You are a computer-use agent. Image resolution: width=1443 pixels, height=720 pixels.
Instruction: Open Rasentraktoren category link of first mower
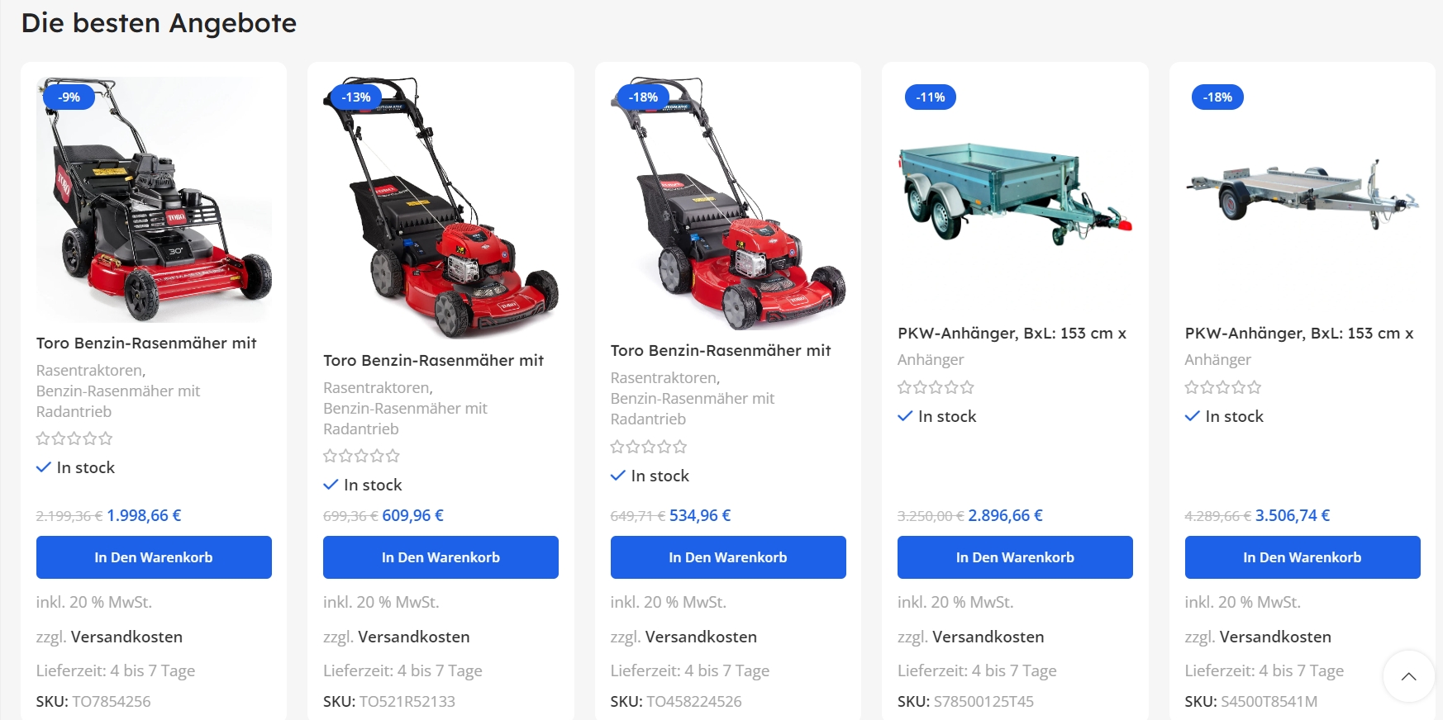tap(91, 371)
